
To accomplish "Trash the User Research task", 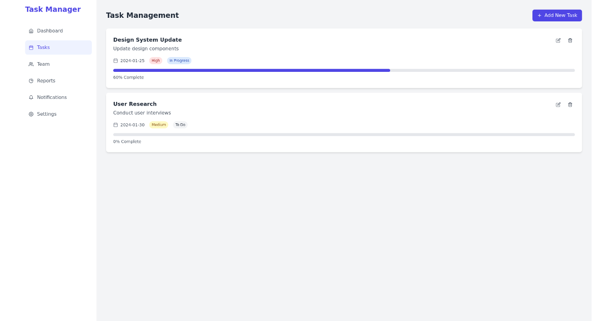I will coord(570,104).
